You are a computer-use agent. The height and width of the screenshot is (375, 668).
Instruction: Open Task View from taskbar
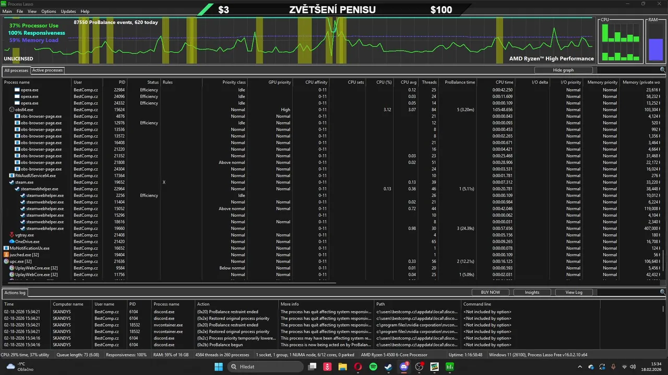tap(312, 367)
